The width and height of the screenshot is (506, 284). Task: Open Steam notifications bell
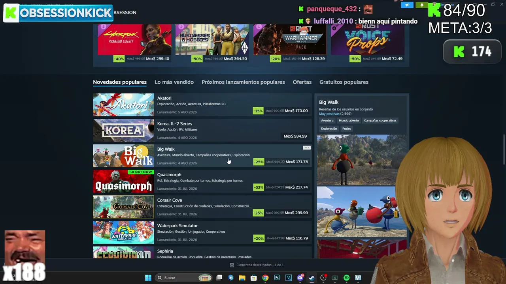coord(422,5)
